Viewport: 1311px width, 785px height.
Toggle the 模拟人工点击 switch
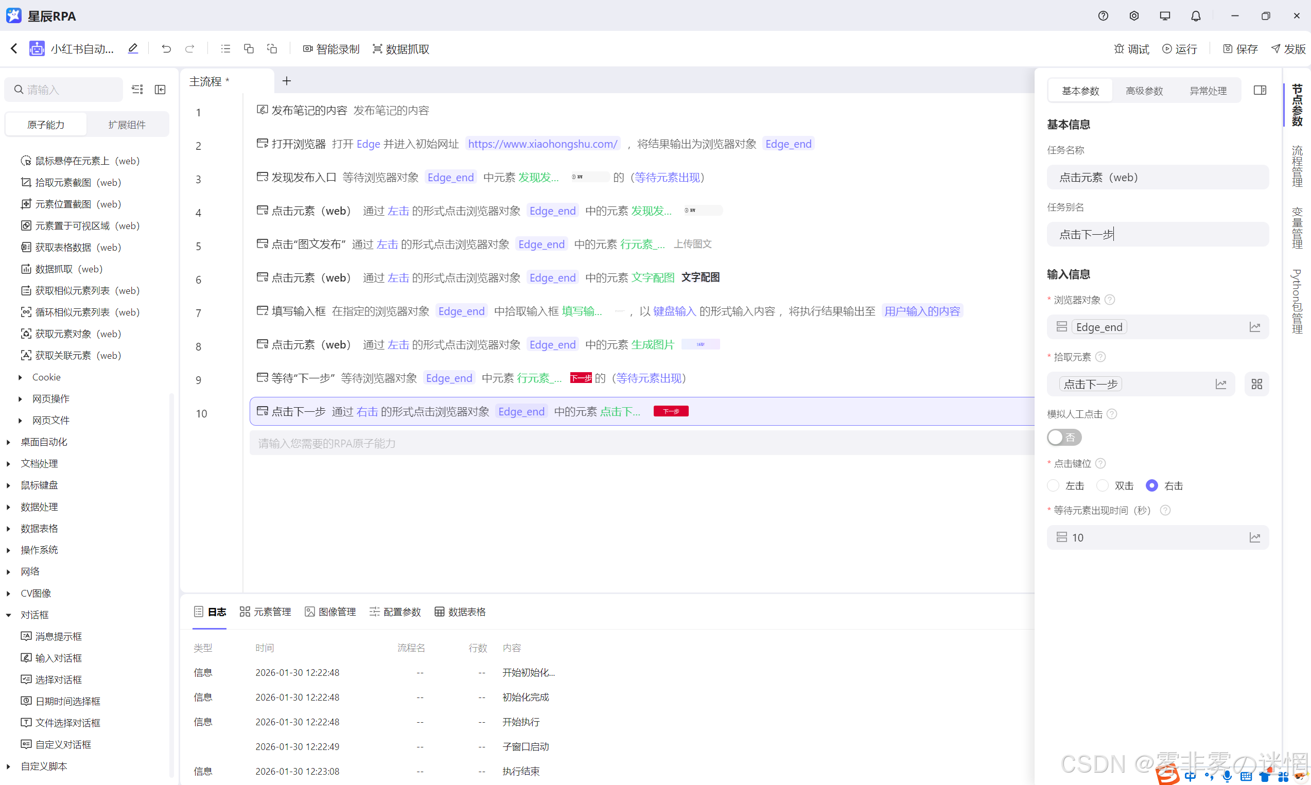click(1063, 438)
